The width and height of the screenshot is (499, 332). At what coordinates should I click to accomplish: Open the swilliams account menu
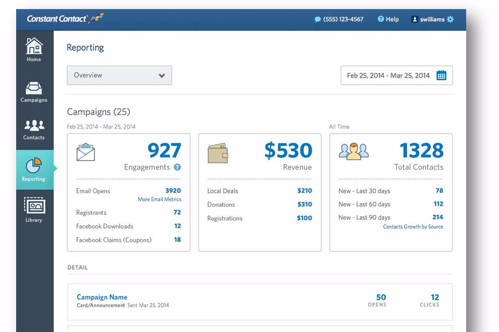[428, 19]
